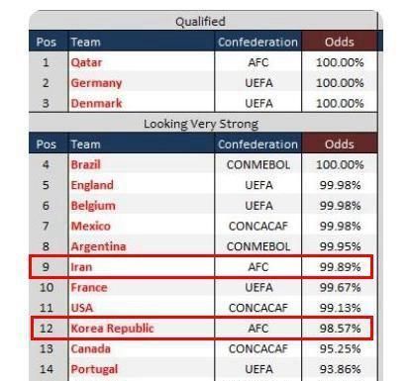Click the Qatar team name
410x381 pixels.
pos(86,62)
